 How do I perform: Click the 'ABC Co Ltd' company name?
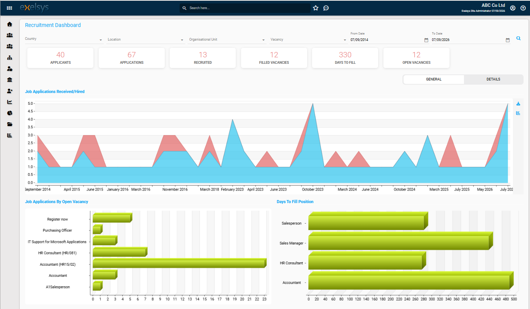click(493, 5)
